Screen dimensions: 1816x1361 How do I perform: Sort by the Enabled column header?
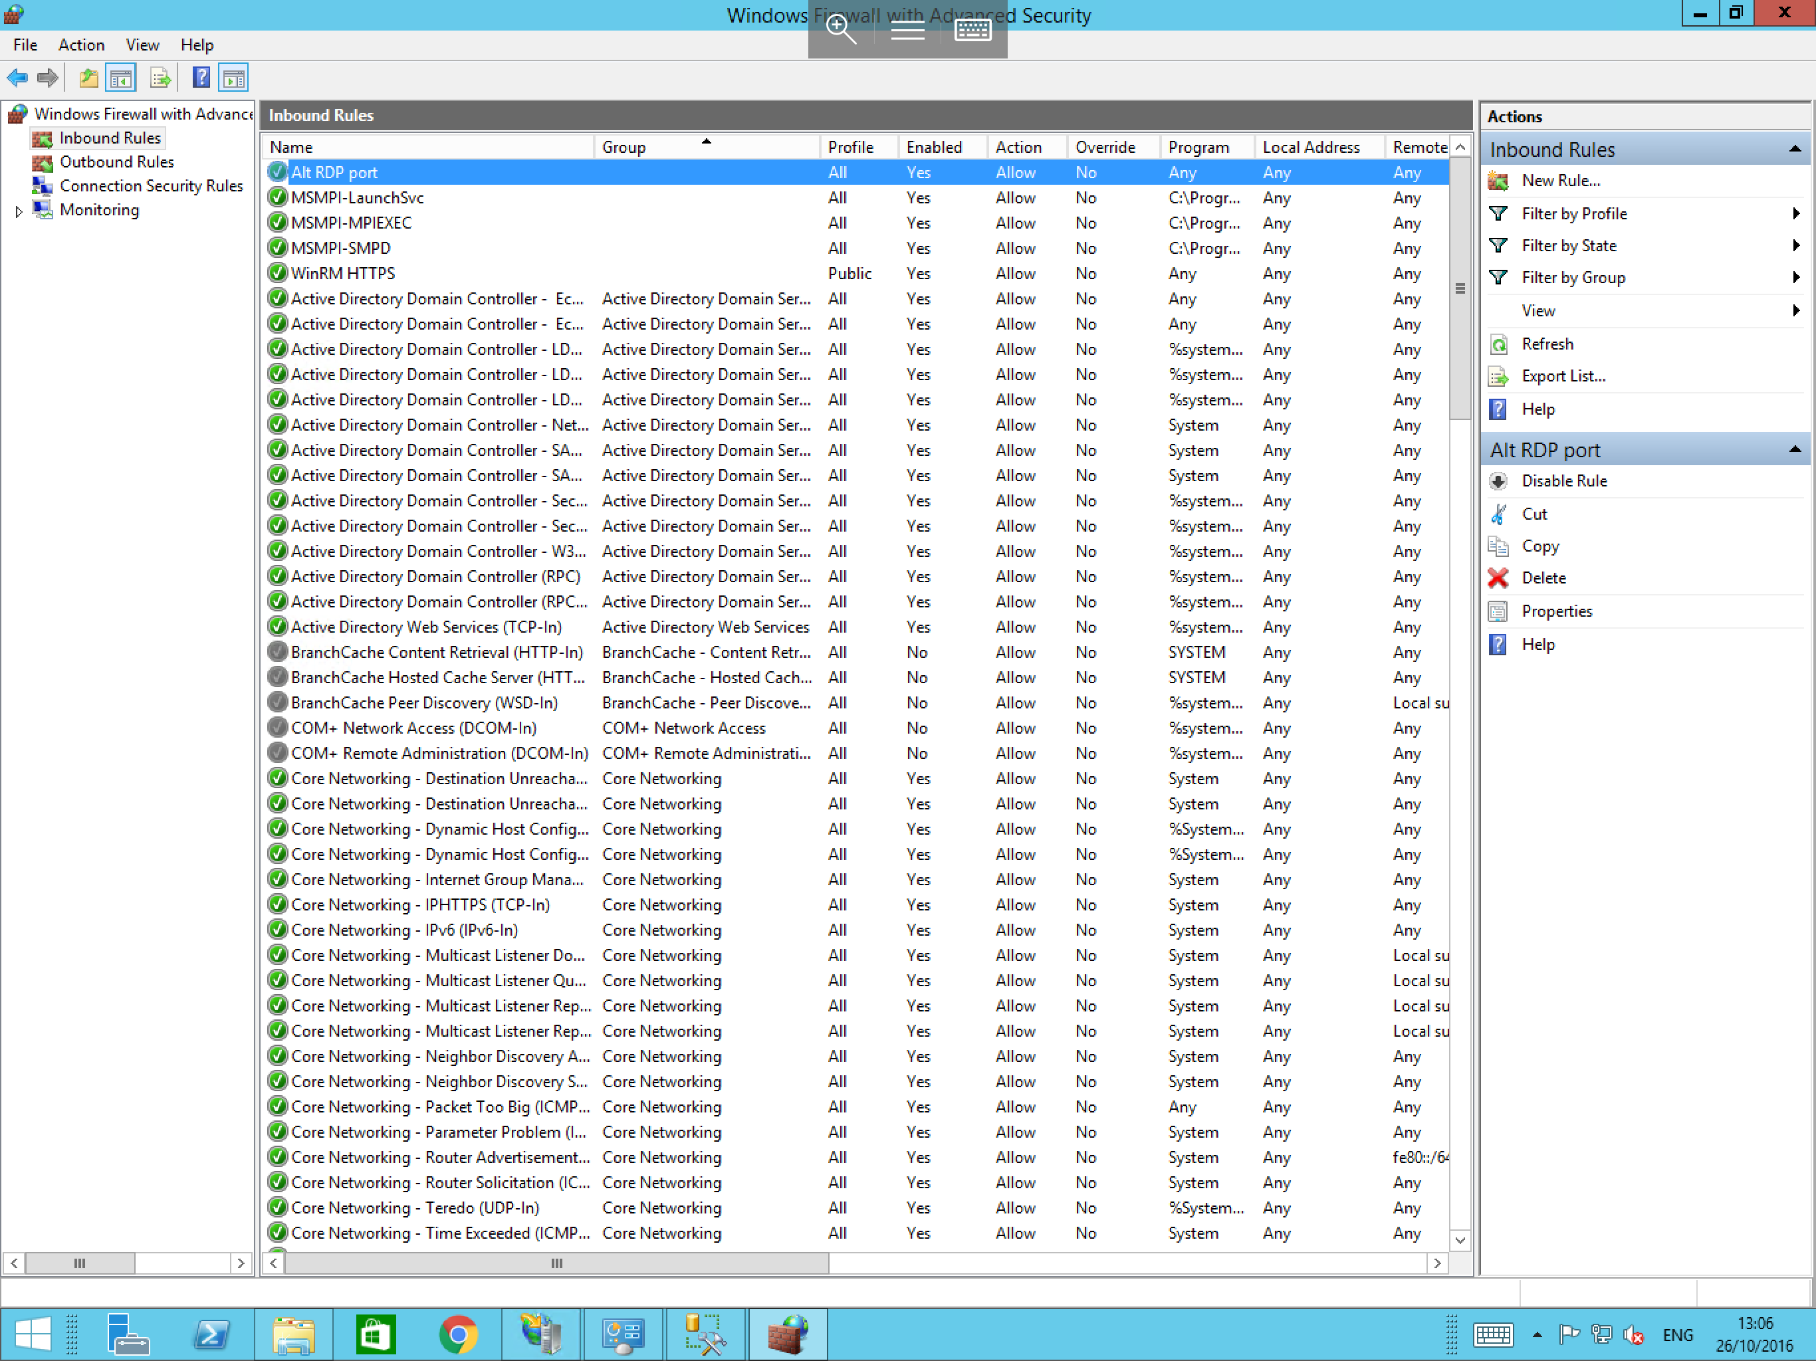pyautogui.click(x=942, y=148)
